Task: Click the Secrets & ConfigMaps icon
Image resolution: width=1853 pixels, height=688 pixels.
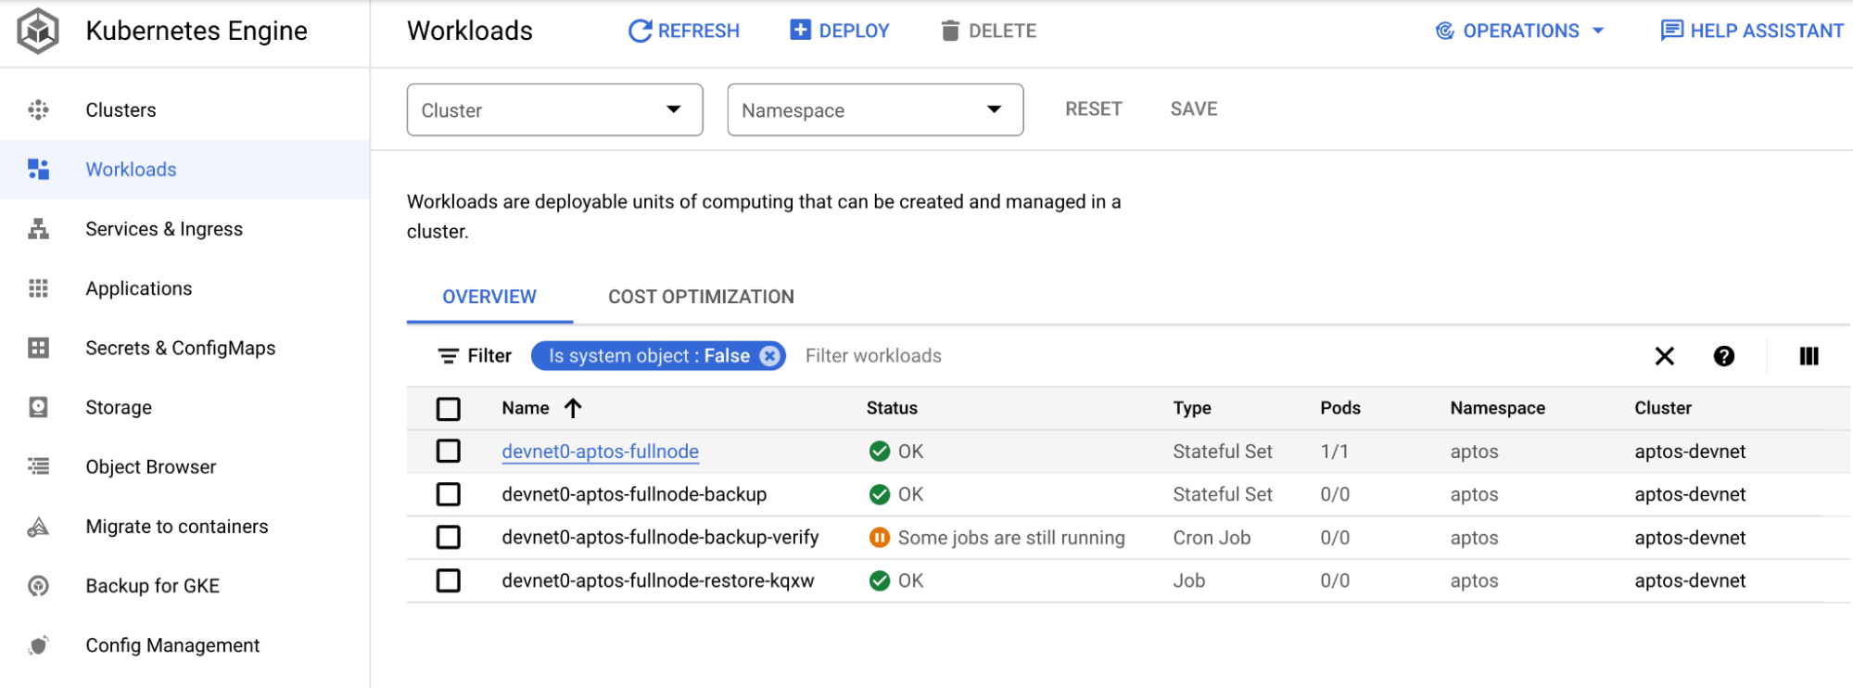Action: [x=38, y=348]
